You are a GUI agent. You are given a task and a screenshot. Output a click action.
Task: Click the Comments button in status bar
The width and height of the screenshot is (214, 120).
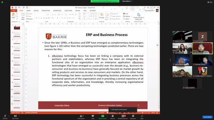pos(111,113)
